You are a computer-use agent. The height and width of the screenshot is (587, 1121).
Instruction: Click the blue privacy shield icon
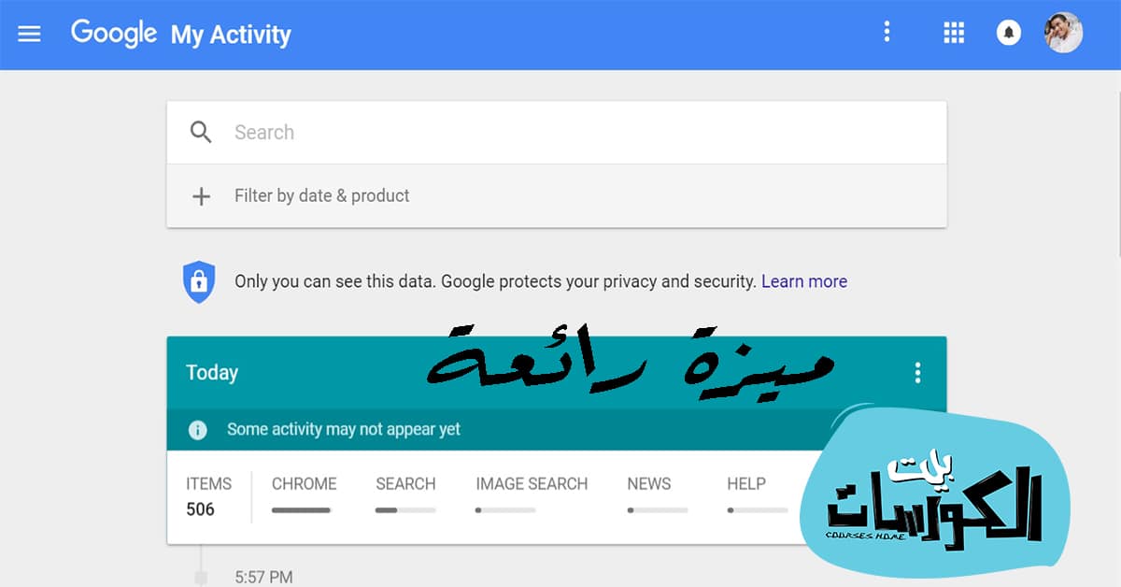click(x=198, y=281)
